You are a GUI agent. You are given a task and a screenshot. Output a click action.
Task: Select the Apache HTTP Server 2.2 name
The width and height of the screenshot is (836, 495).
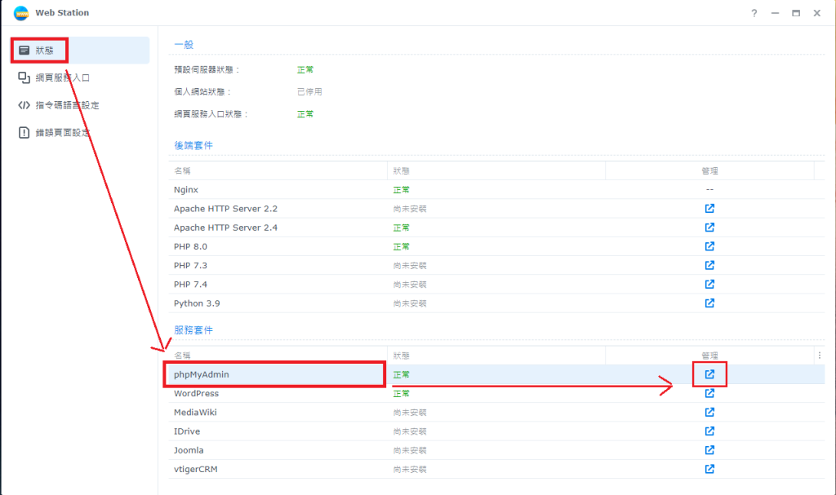(225, 209)
